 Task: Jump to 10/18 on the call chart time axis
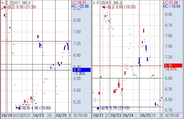point(7,115)
